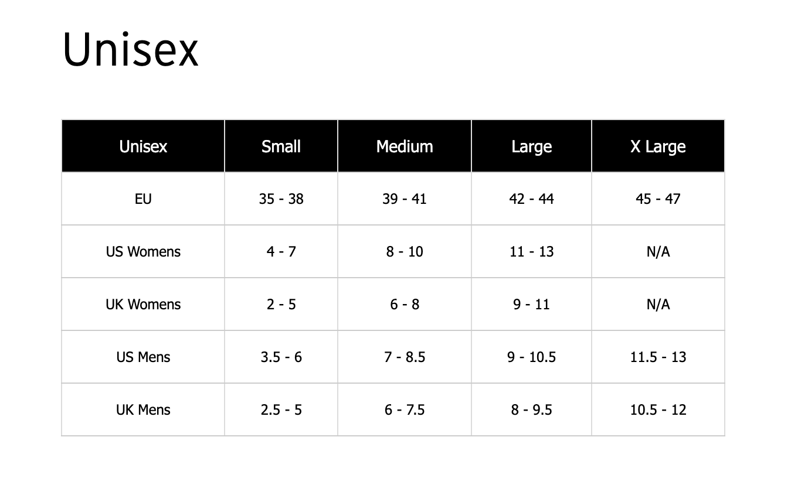Click the US Womens X Large N/A cell

click(658, 251)
